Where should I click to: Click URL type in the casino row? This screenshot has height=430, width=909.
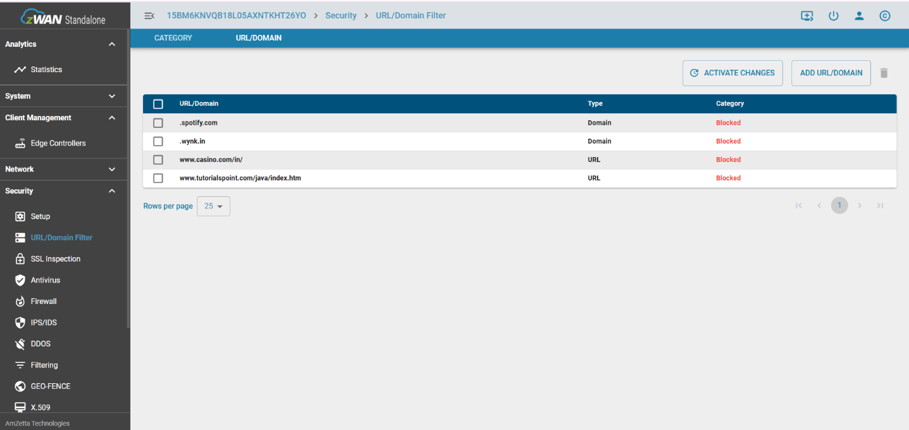pyautogui.click(x=594, y=160)
